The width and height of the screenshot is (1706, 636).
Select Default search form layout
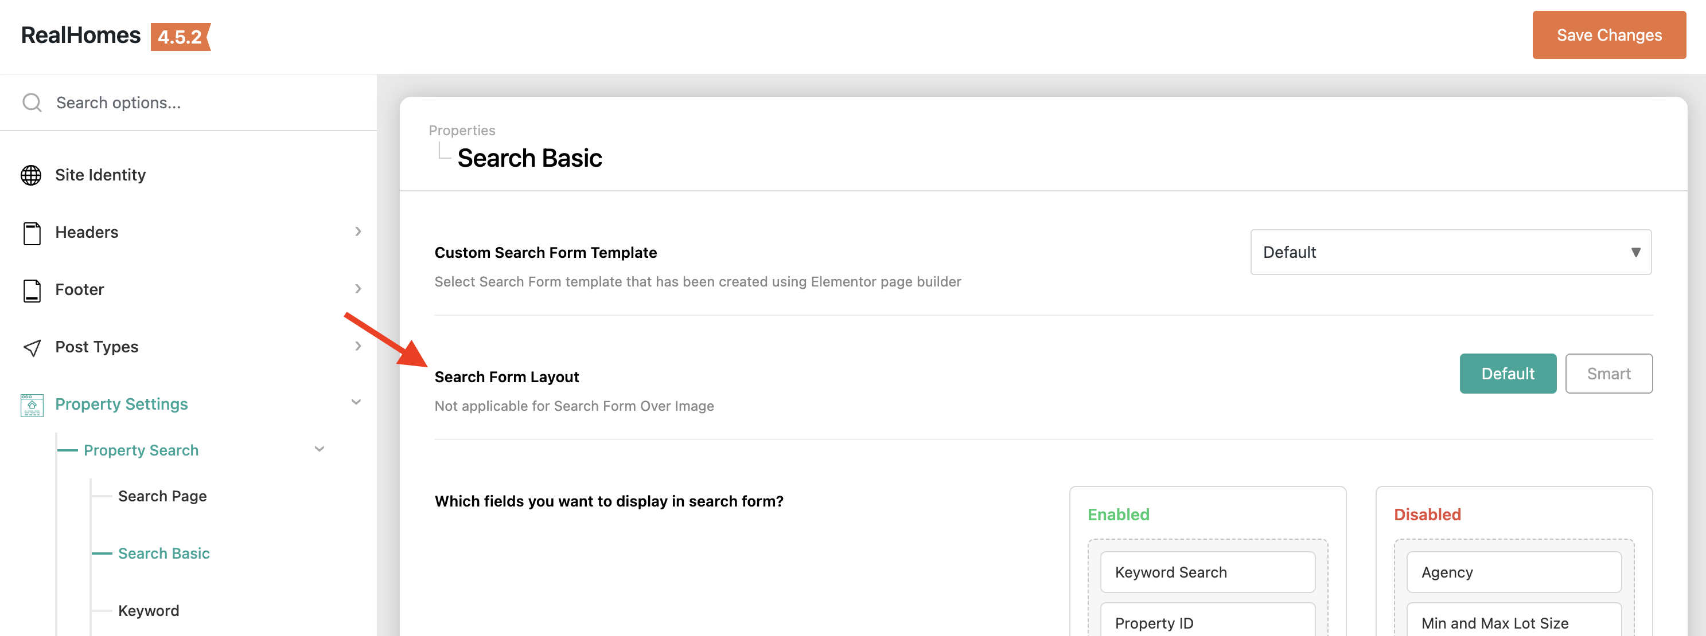tap(1506, 374)
